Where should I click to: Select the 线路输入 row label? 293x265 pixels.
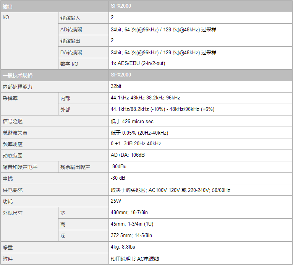[70, 18]
